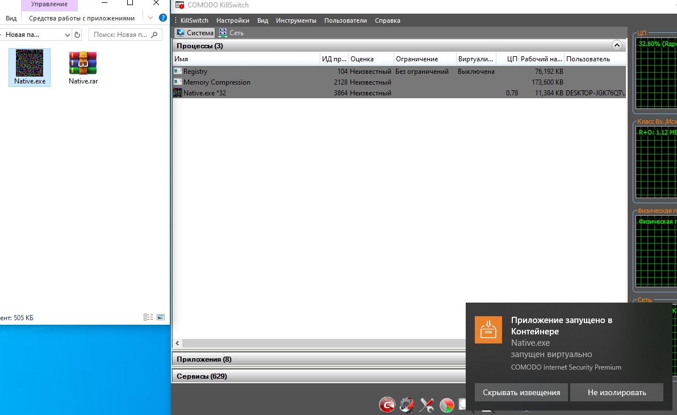677x415 pixels.
Task: Select the Memory Compression process row
Action: (x=399, y=82)
